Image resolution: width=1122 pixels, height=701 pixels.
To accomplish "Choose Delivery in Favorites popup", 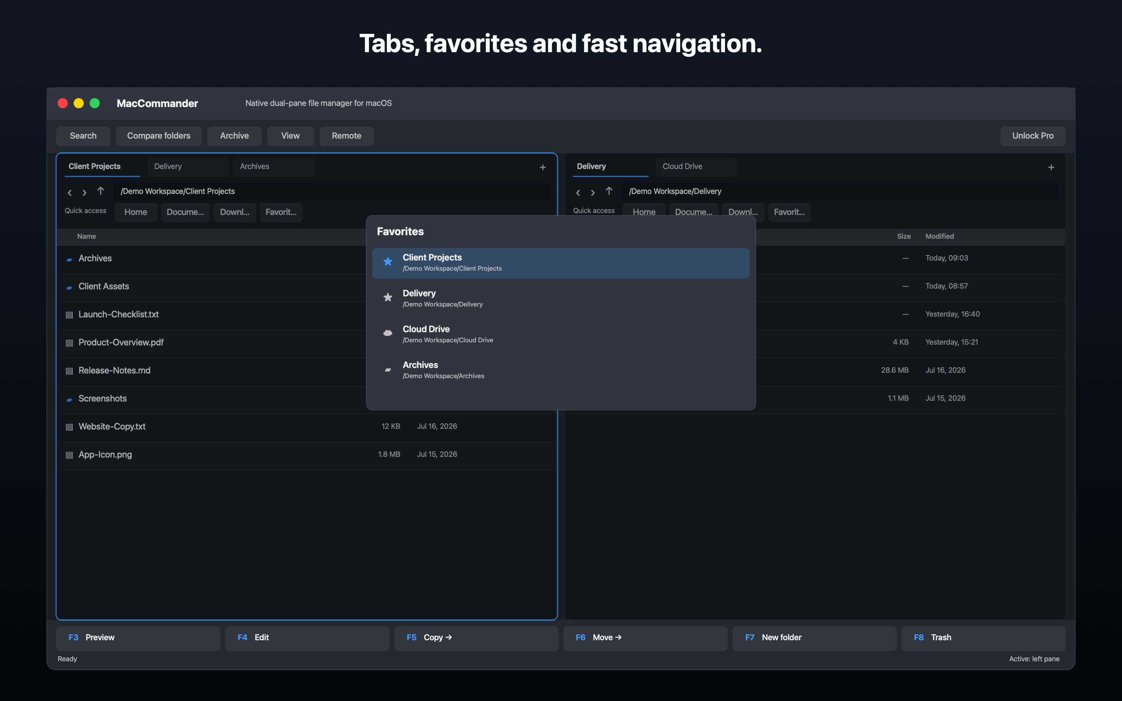I will [561, 299].
